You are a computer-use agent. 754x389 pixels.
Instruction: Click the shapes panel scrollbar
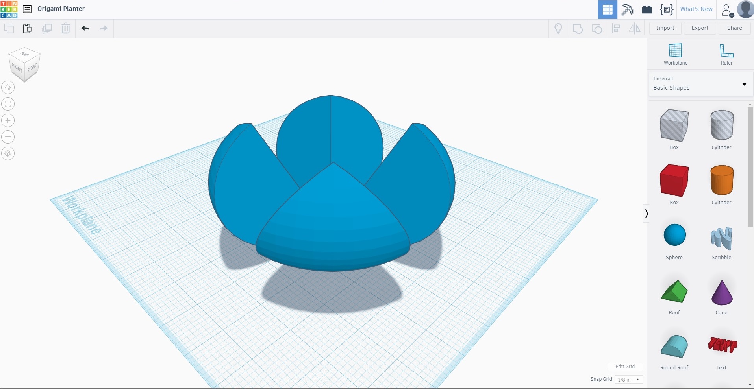click(x=750, y=167)
